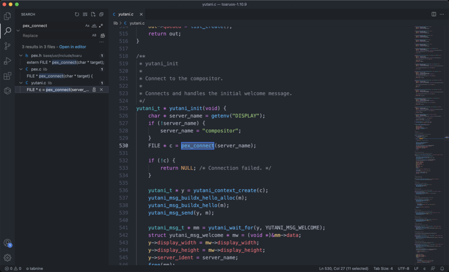The height and width of the screenshot is (272, 449).
Task: Click yutani_msg_send on line 539
Action: 171,213
